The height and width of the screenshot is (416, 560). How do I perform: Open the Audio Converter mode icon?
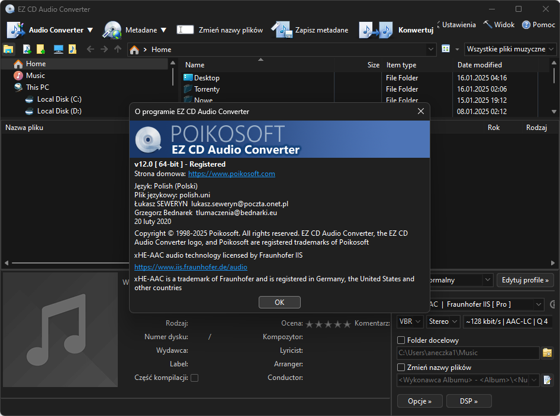click(16, 30)
